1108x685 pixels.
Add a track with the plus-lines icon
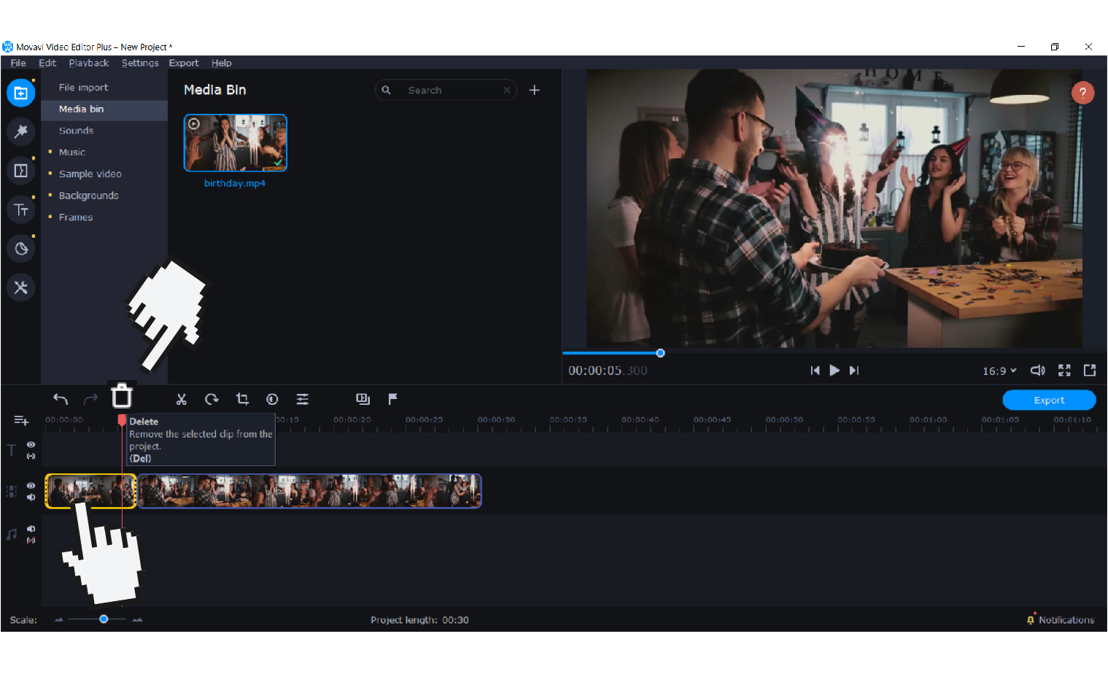click(x=21, y=421)
